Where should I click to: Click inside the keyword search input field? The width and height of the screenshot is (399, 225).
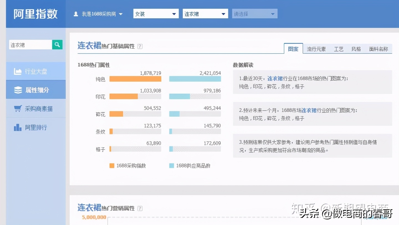click(x=30, y=45)
